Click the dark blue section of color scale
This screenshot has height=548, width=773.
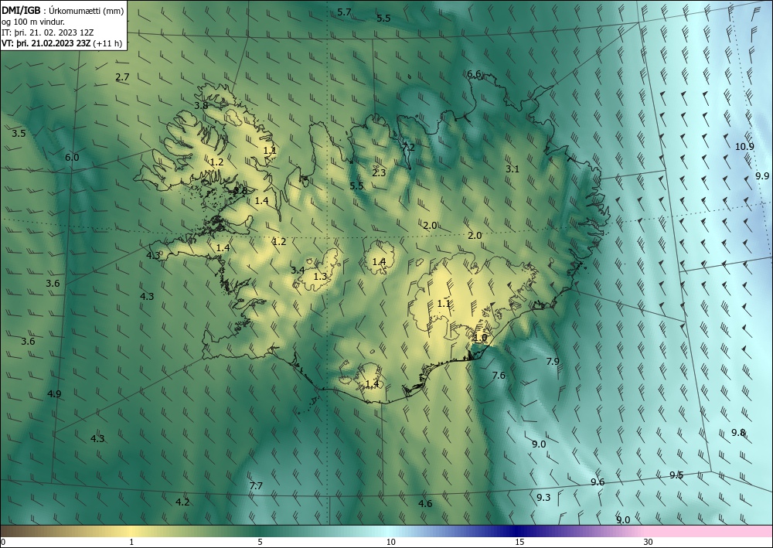click(518, 531)
